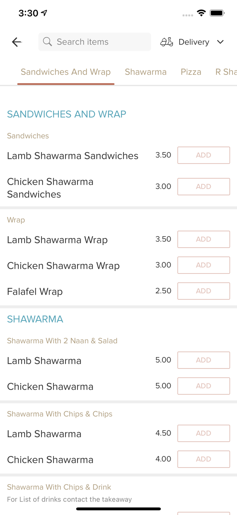Tap the back arrow to go back
The image size is (237, 515).
click(16, 42)
